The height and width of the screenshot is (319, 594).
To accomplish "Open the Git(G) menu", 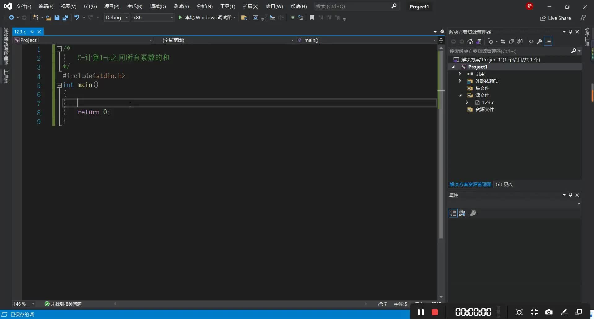I will [90, 7].
